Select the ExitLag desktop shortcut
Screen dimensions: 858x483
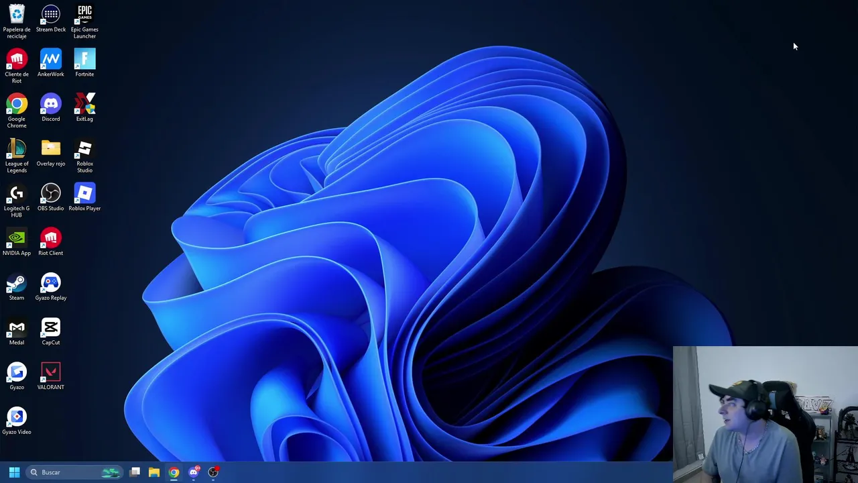tap(84, 108)
